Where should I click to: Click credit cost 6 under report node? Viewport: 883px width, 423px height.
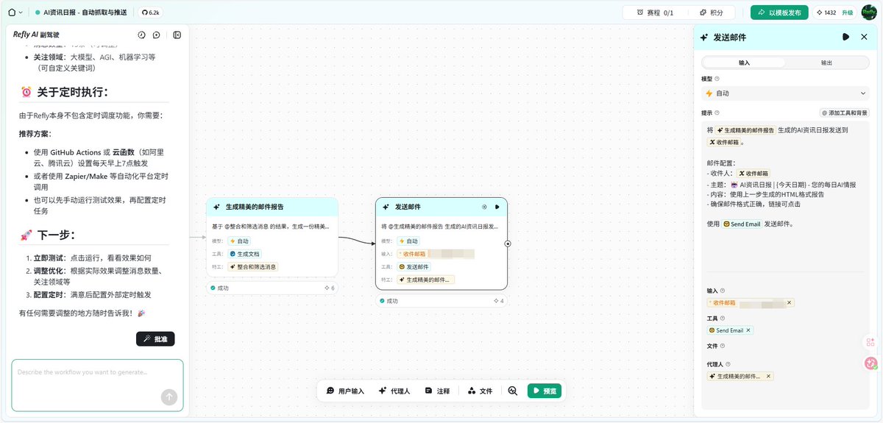click(x=330, y=288)
